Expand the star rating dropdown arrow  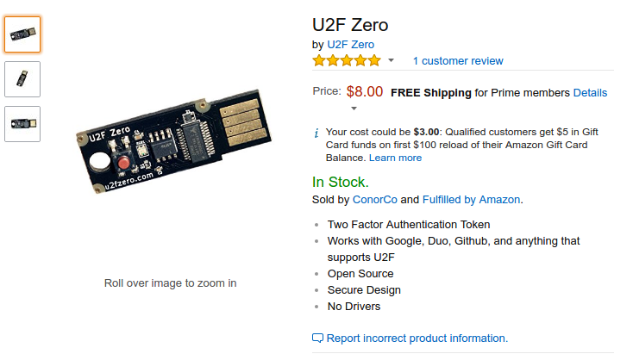pyautogui.click(x=391, y=60)
